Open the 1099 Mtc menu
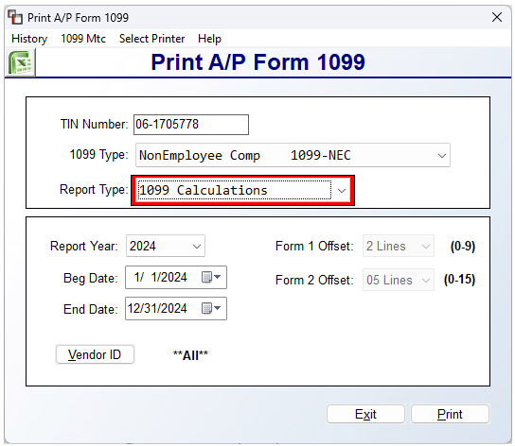 (83, 39)
